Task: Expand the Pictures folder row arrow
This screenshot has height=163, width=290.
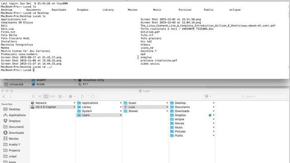Action: click(213, 131)
